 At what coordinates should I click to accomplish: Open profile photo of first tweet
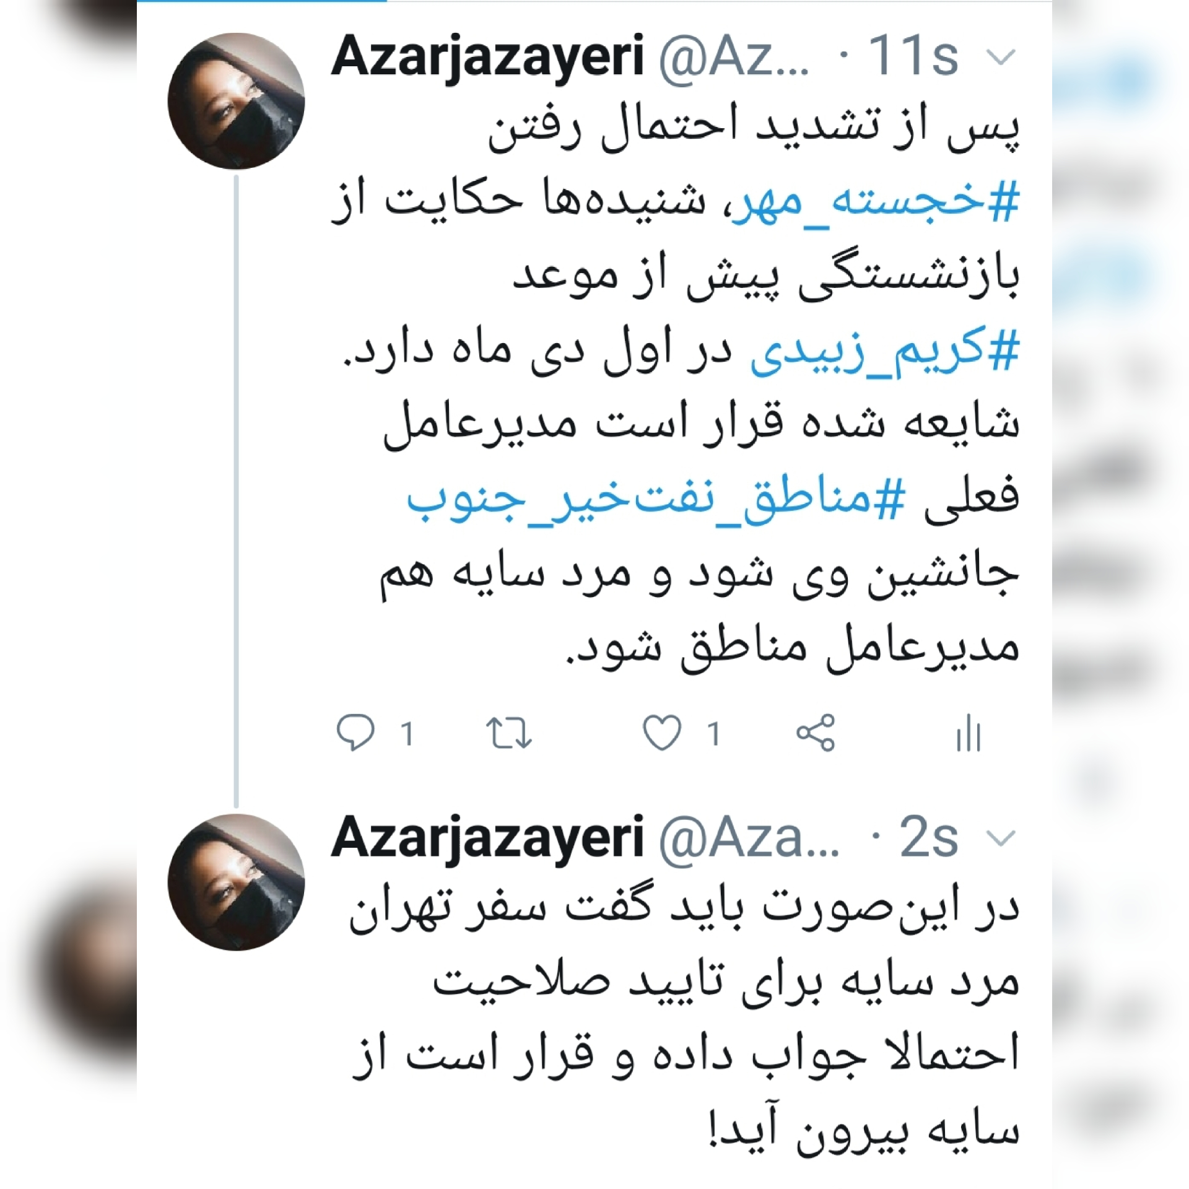click(x=236, y=101)
